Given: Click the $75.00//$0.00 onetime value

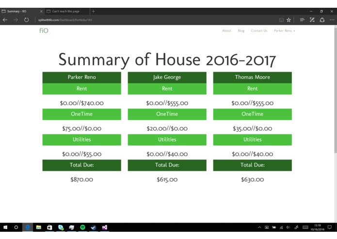Looking at the screenshot, I should pos(81,129).
